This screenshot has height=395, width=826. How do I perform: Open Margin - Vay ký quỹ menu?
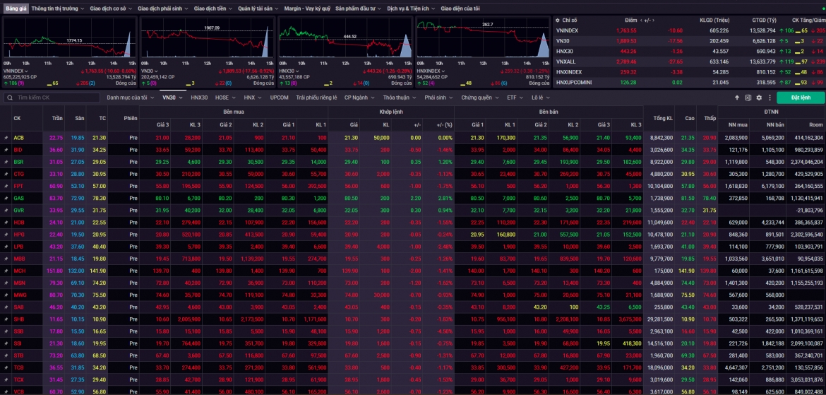[307, 9]
